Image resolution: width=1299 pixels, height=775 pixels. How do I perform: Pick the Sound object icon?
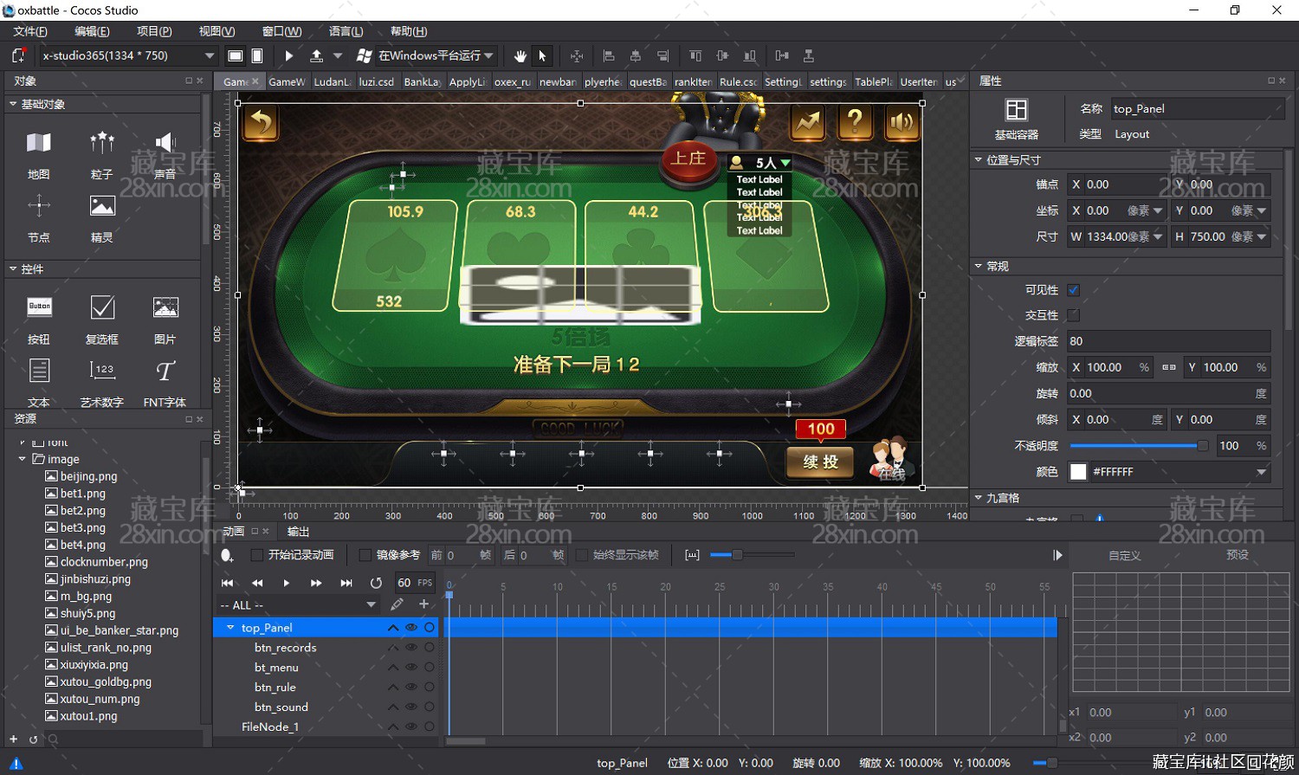tap(165, 143)
